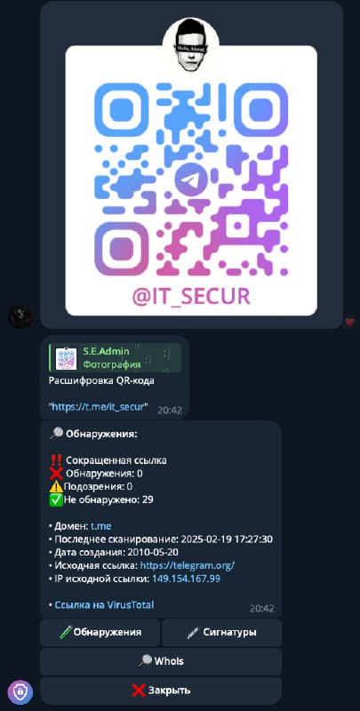Click the masked face picture above QR code
360x711 pixels.
coord(191,44)
